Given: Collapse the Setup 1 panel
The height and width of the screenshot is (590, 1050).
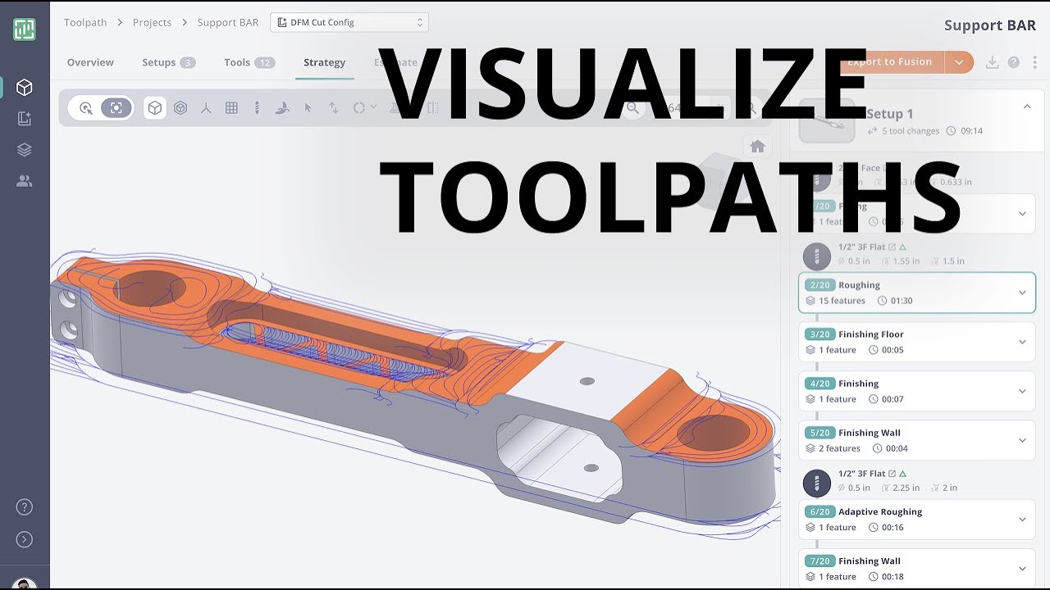Looking at the screenshot, I should tap(1026, 107).
